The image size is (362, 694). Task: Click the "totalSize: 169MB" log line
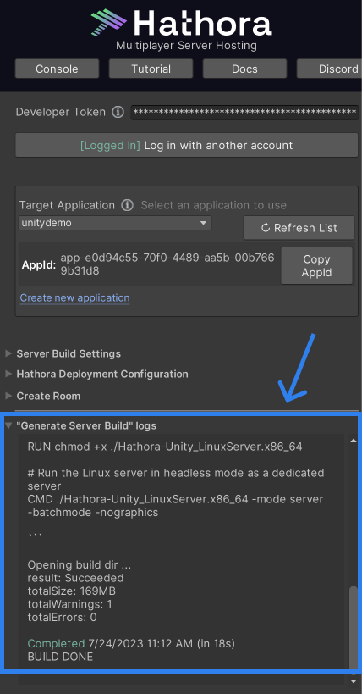pyautogui.click(x=72, y=591)
